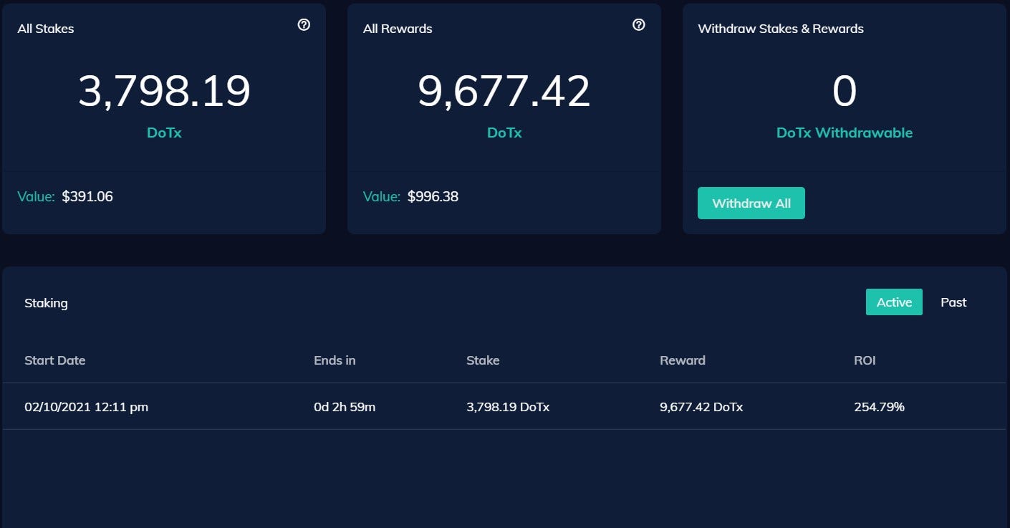This screenshot has height=528, width=1010.
Task: Click the Withdraw Stakes & Rewards title
Action: [781, 29]
